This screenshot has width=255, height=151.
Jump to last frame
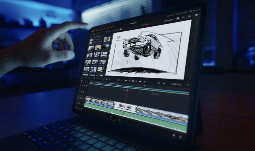140,82
